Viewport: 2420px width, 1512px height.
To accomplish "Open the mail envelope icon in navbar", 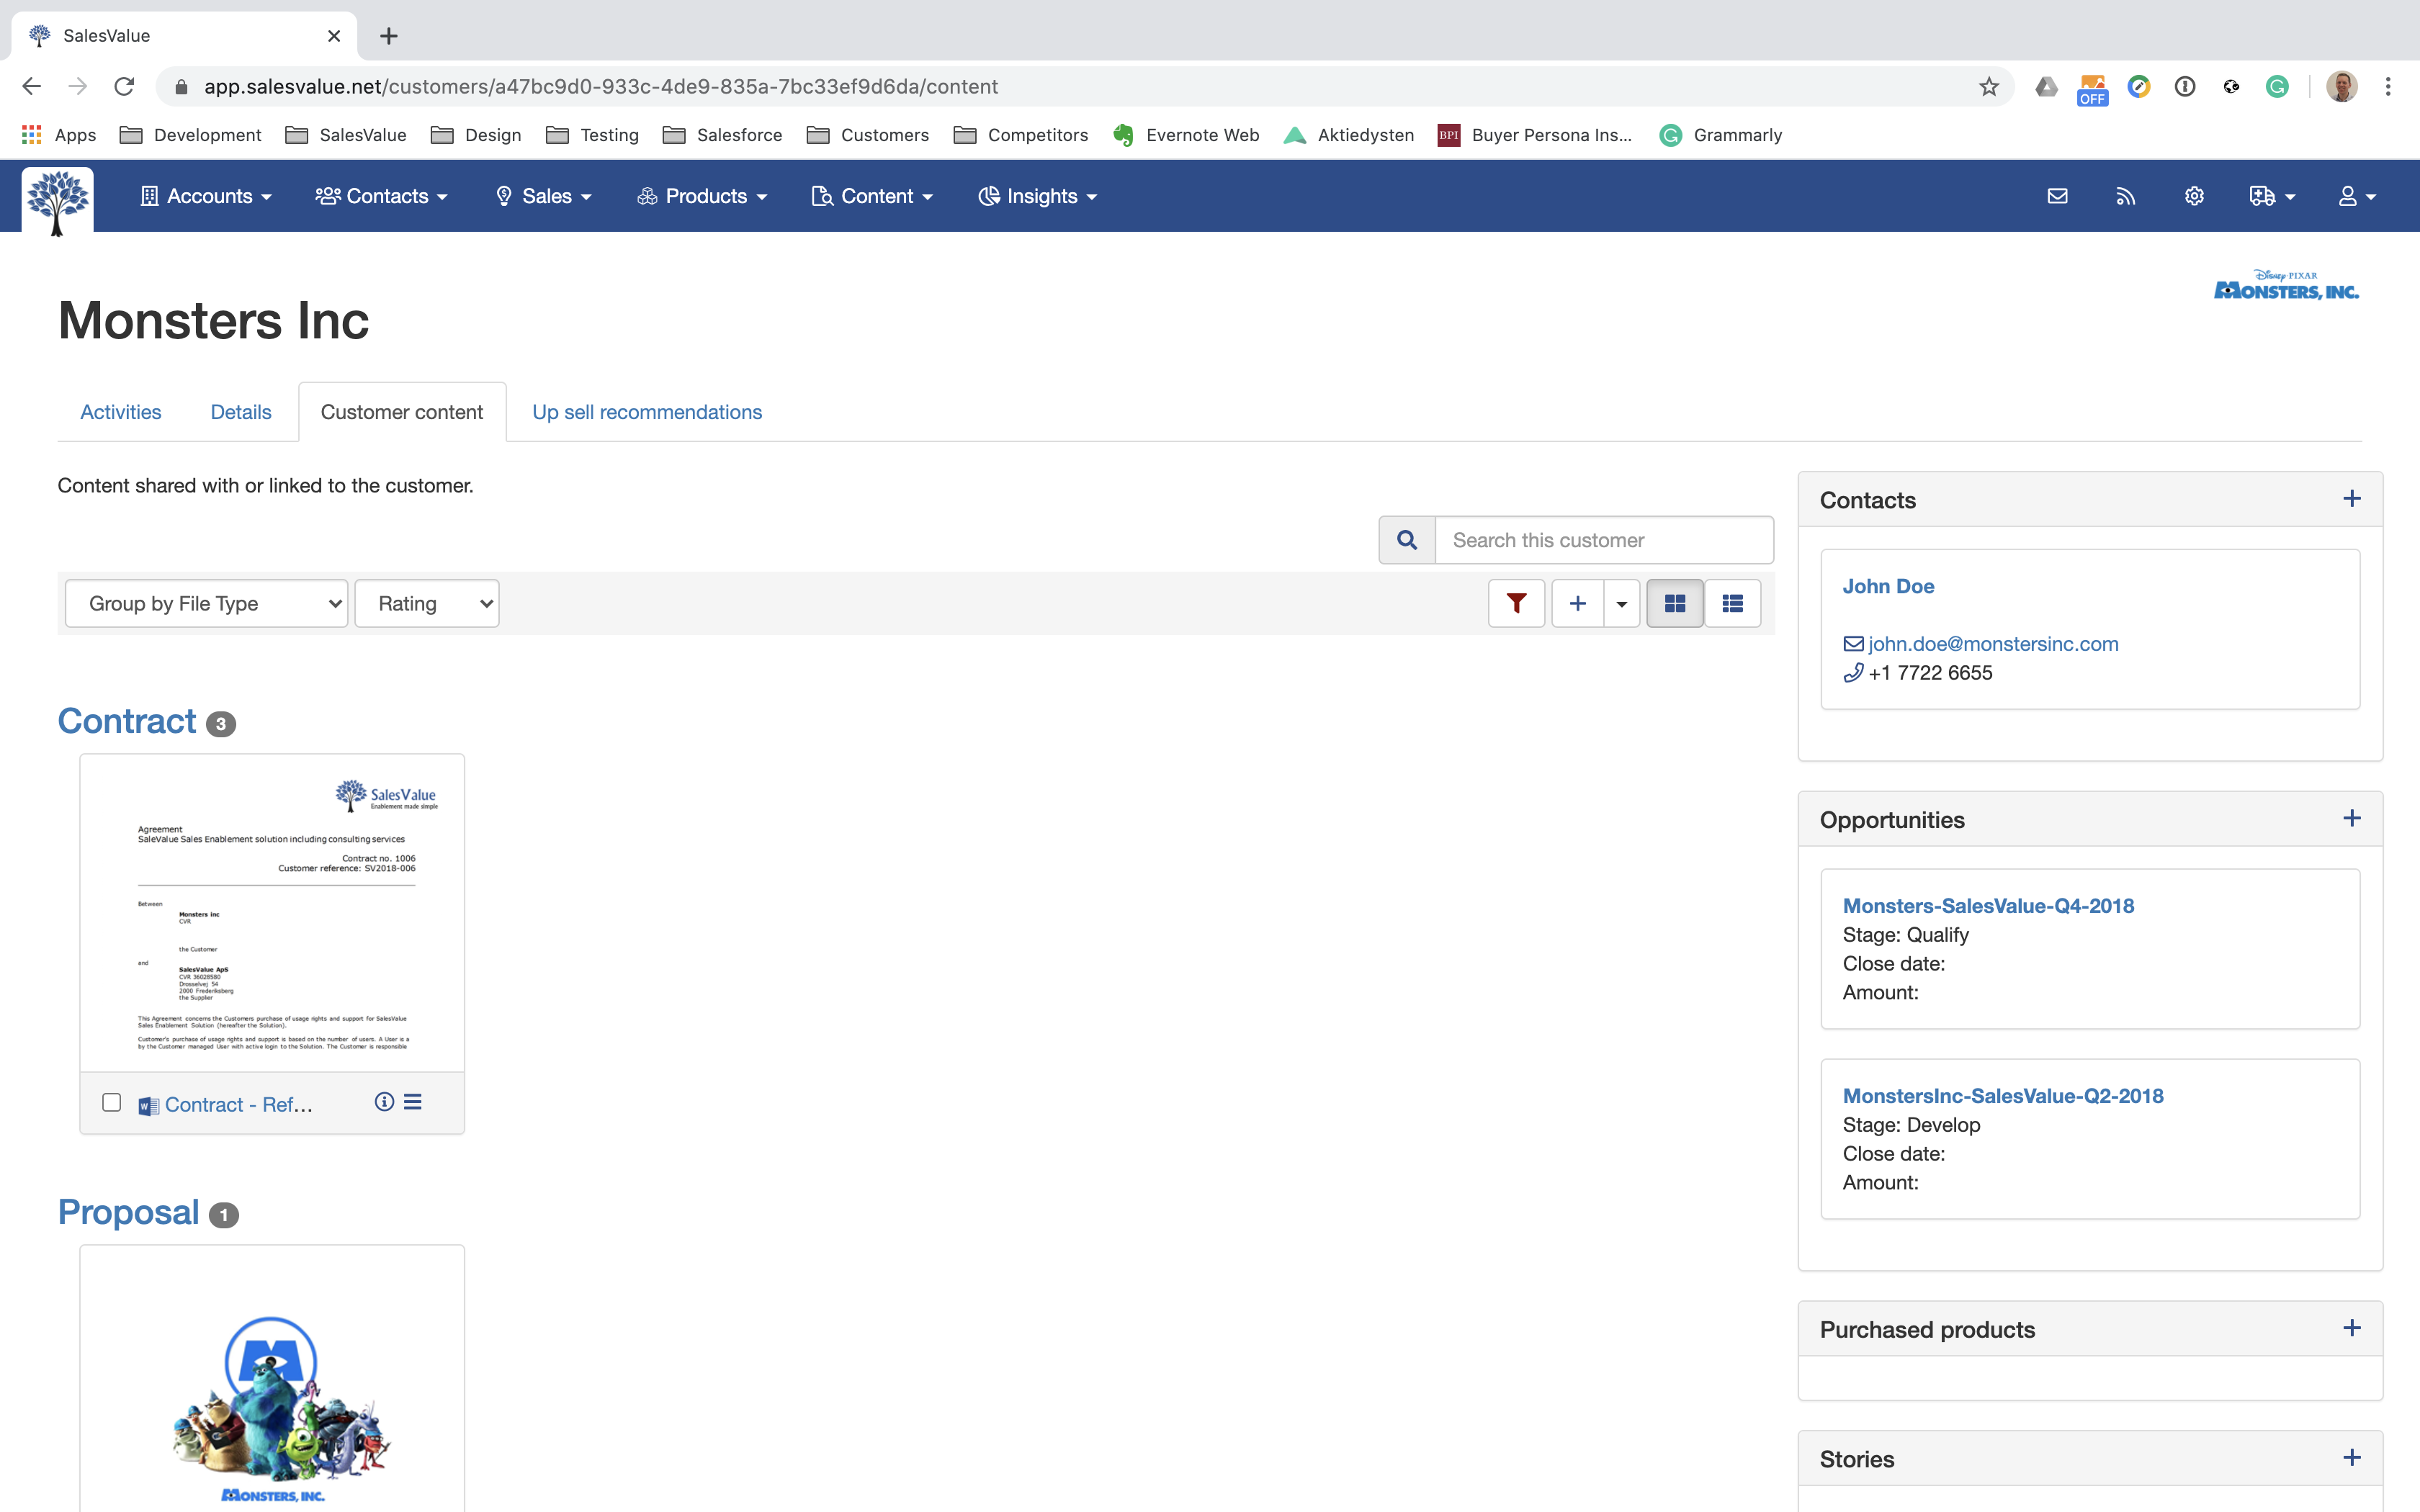I will click(x=2057, y=196).
